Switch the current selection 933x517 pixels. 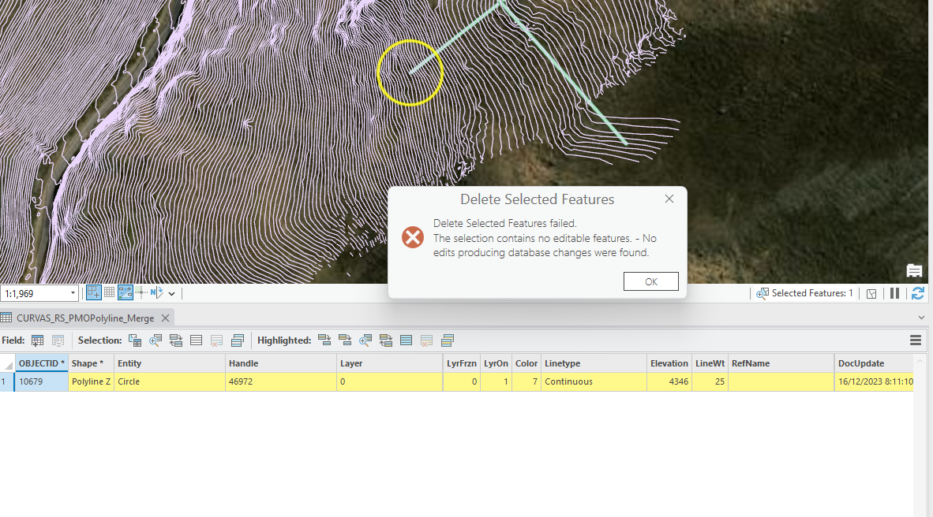[x=176, y=340]
